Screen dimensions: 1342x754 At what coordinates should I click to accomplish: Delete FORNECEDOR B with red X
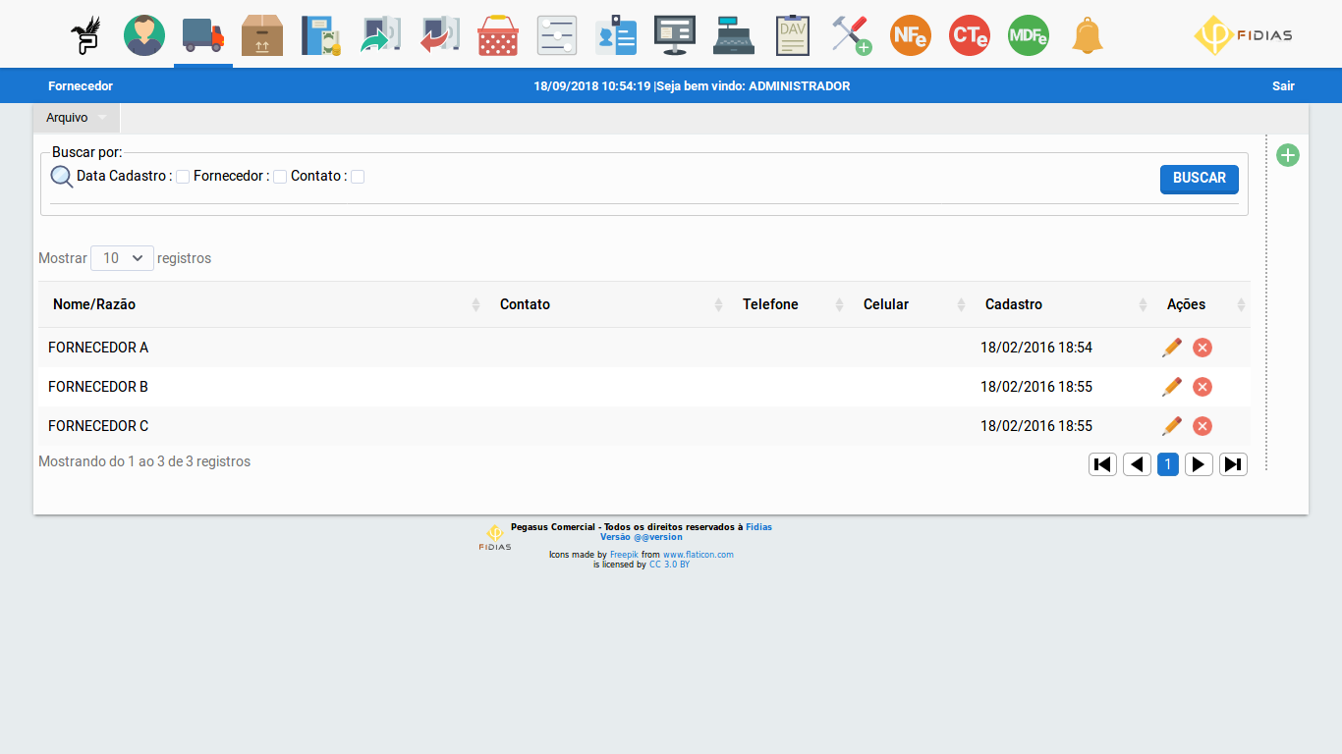(x=1202, y=387)
